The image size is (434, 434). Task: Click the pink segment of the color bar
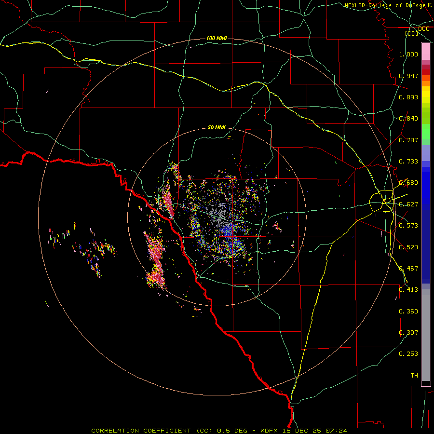[x=426, y=52]
